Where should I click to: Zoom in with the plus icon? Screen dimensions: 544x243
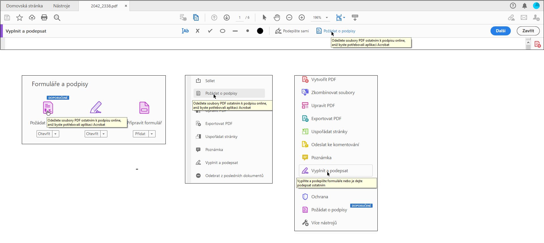(x=302, y=18)
